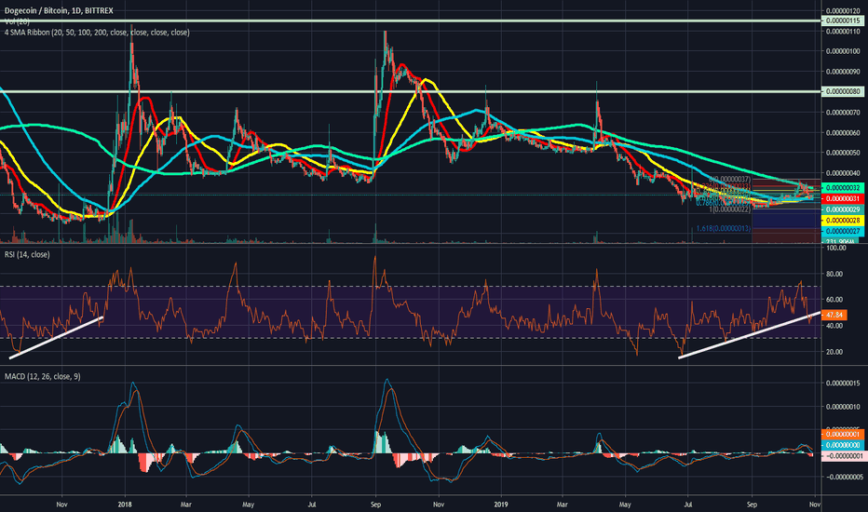Image resolution: width=868 pixels, height=512 pixels.
Task: Click the 0.00000100 price axis label
Action: coord(843,51)
